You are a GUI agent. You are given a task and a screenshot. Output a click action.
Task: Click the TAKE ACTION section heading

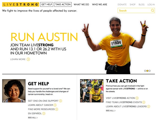click(121, 81)
